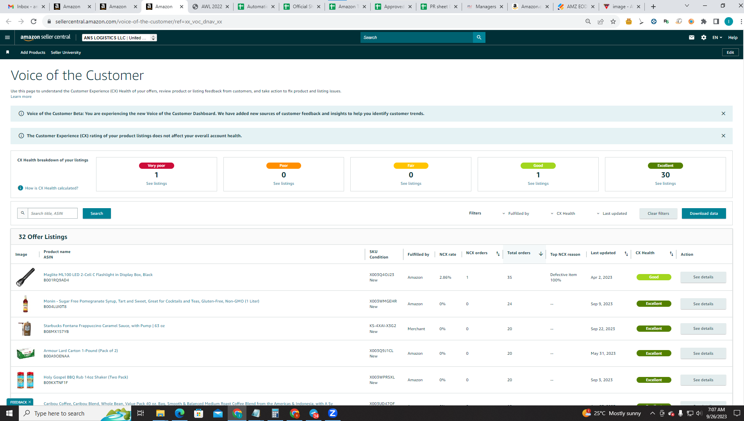See listings under Excellent
This screenshot has height=421, width=744.
[x=665, y=184]
